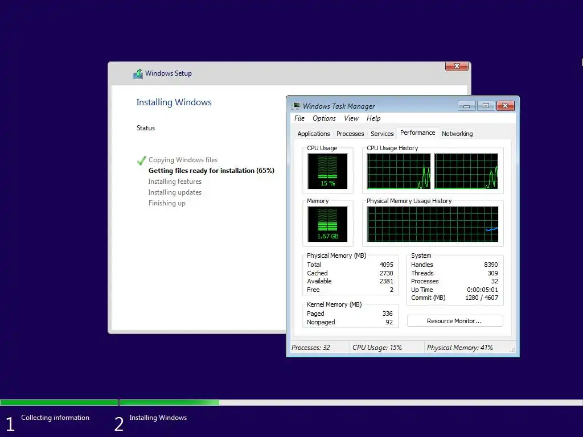Switch to the Applications tab
583x437 pixels.
point(314,134)
